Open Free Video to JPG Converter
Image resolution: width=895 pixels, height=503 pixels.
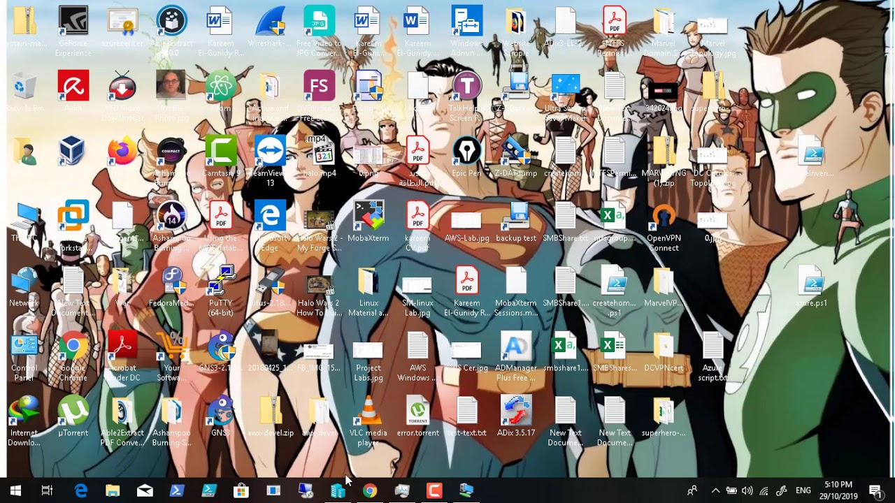point(319,22)
